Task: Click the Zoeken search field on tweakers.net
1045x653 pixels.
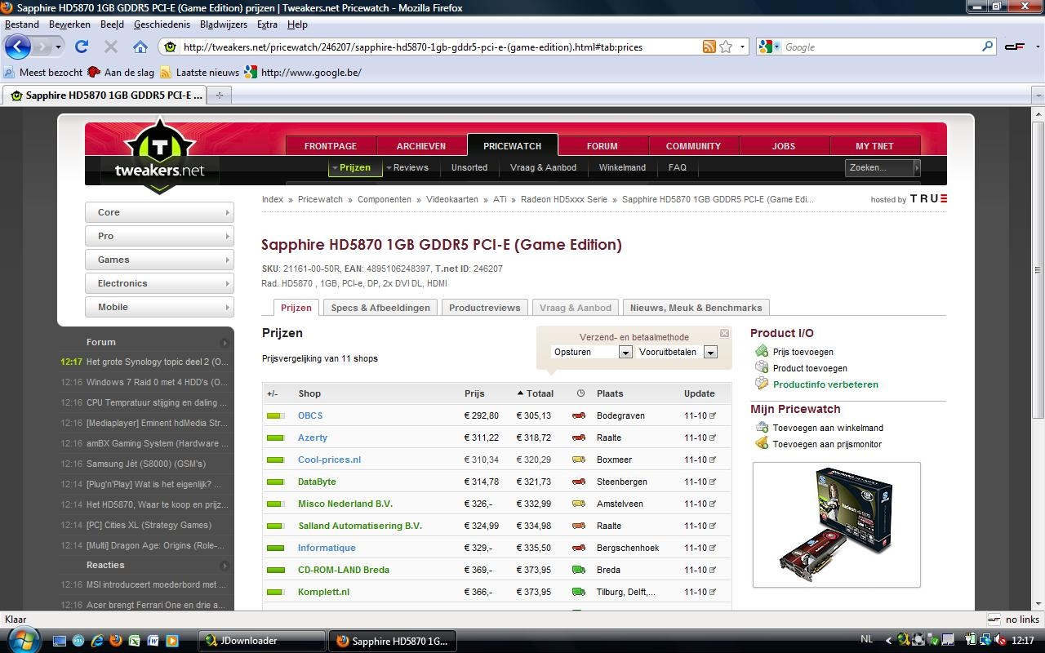Action: pyautogui.click(x=878, y=167)
